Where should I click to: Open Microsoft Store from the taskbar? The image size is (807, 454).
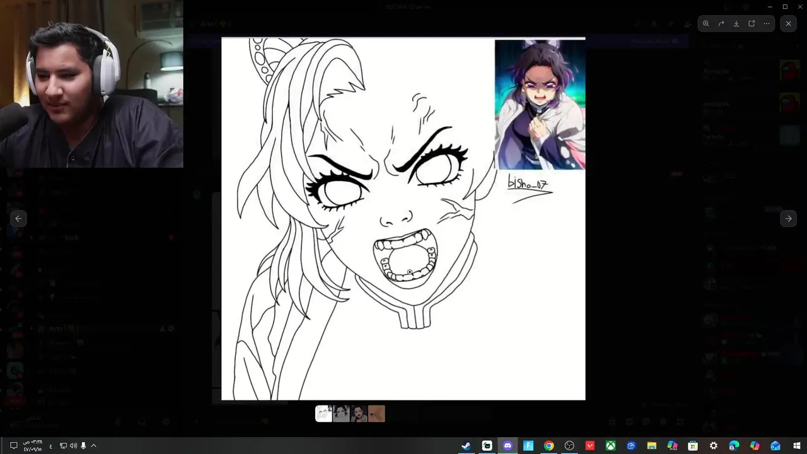(693, 446)
